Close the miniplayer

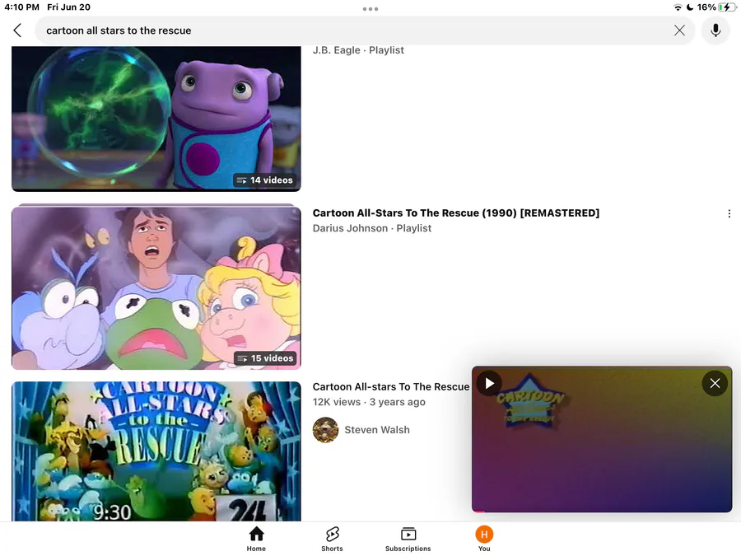click(715, 383)
